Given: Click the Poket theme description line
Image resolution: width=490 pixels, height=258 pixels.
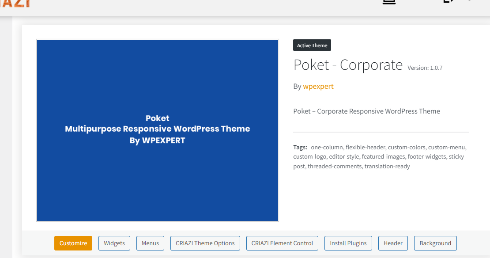Looking at the screenshot, I should pyautogui.click(x=366, y=111).
